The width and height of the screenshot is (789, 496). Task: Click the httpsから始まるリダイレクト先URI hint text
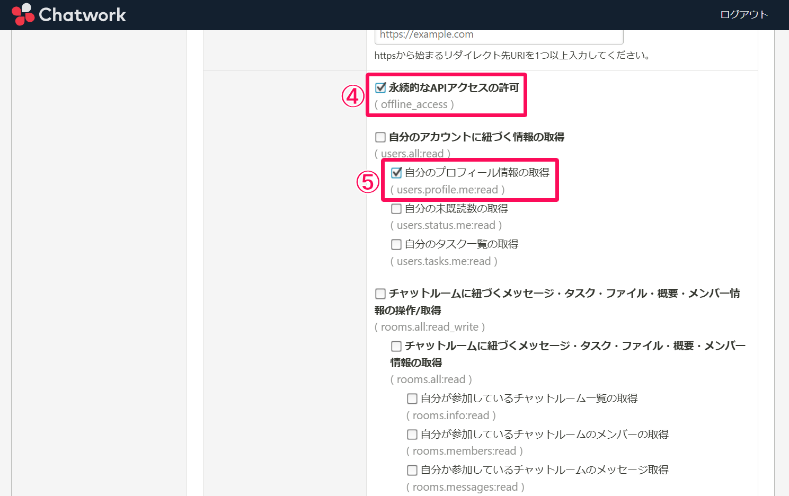(512, 55)
